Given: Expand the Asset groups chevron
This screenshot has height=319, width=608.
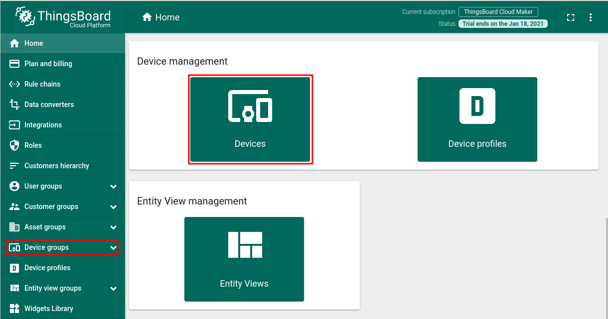Looking at the screenshot, I should (x=113, y=227).
